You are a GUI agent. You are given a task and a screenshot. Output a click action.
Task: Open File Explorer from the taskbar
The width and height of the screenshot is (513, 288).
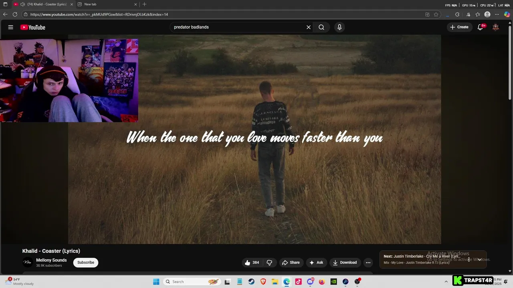[x=275, y=282]
